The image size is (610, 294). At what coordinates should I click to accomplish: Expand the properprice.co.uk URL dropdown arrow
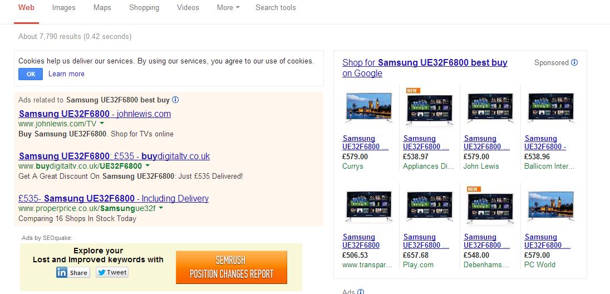[161, 208]
